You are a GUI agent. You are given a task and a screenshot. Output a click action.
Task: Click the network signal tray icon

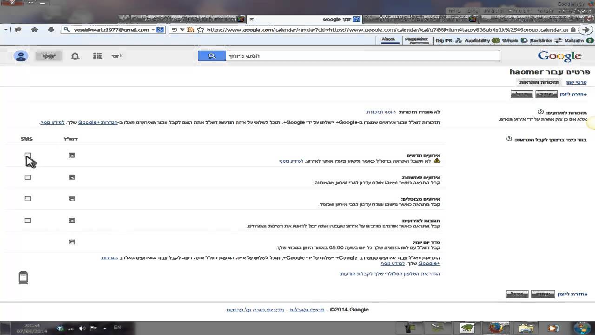click(x=72, y=328)
